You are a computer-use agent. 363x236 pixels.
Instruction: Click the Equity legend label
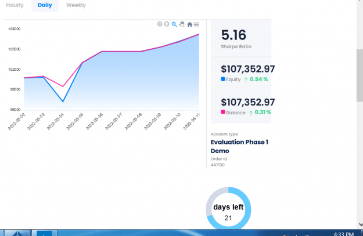233,79
